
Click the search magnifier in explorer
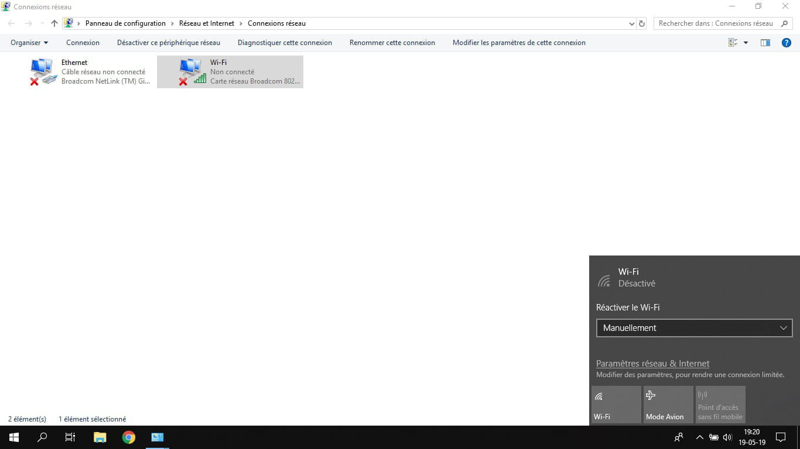tap(785, 23)
